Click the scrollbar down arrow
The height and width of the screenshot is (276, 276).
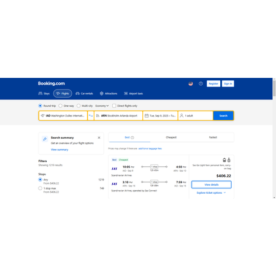(x=274, y=197)
